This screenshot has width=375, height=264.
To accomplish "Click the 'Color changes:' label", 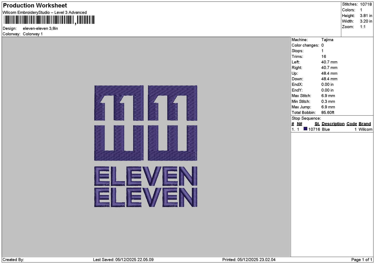I will pos(305,46).
